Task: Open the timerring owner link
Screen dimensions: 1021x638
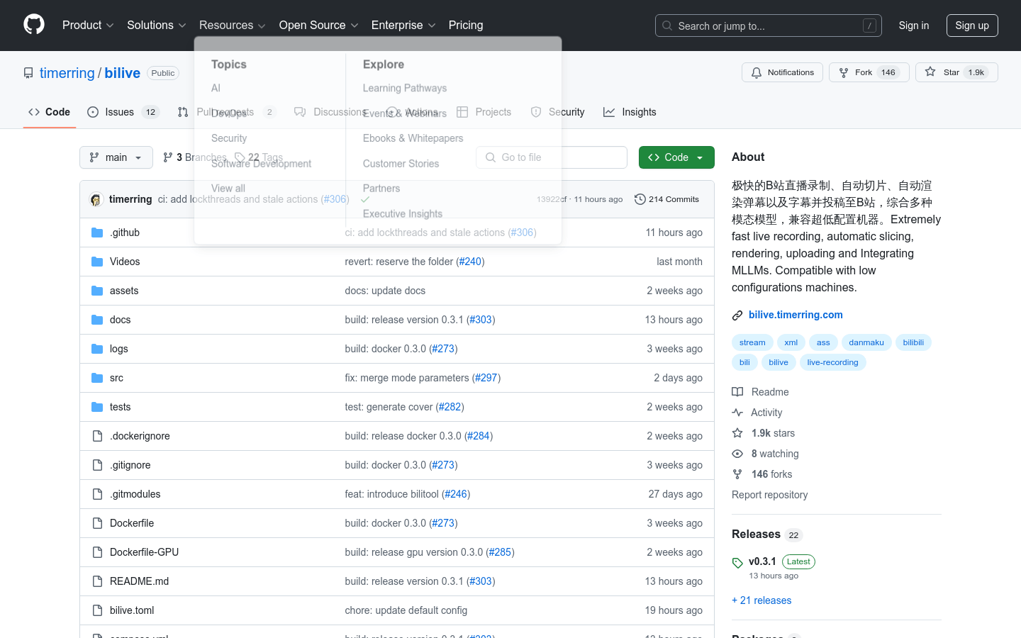Action: click(67, 73)
